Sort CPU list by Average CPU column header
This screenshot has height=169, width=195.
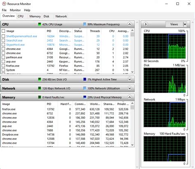coord(123,31)
